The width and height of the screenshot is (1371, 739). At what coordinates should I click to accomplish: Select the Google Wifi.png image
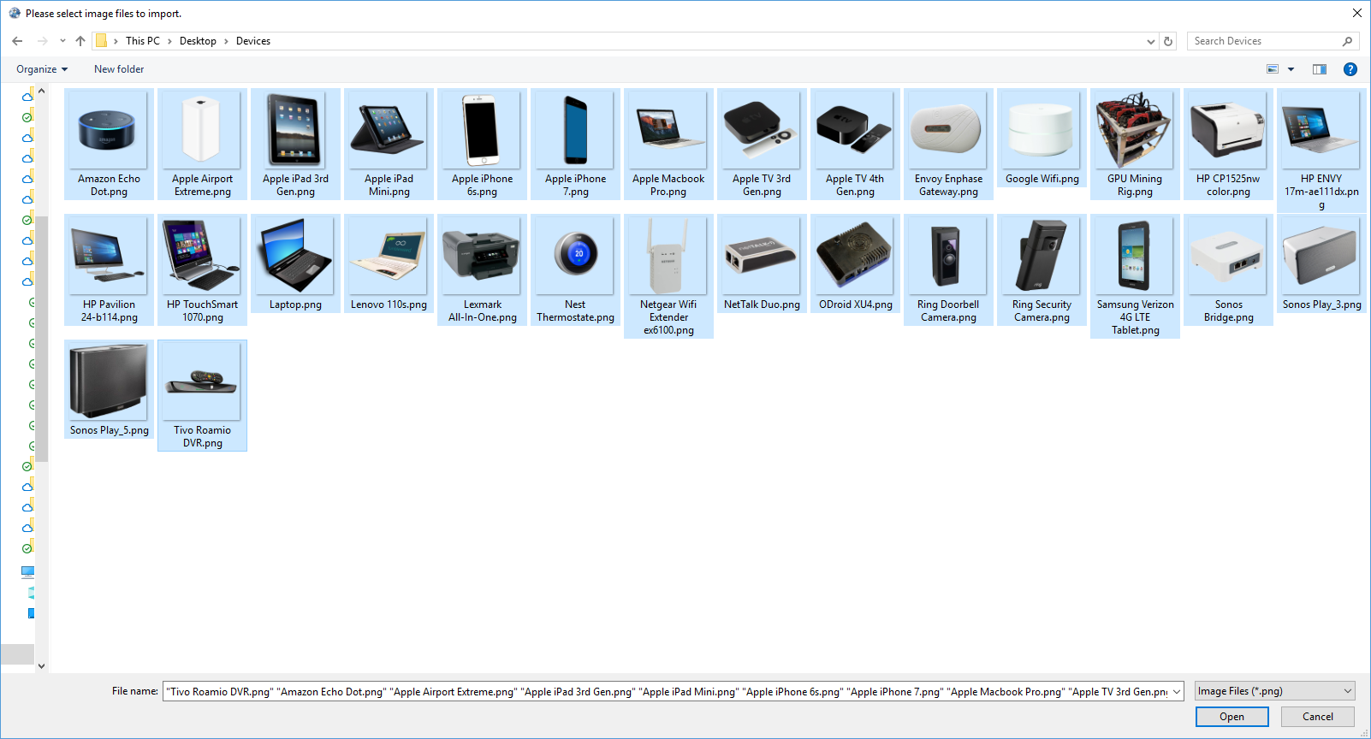pos(1042,138)
